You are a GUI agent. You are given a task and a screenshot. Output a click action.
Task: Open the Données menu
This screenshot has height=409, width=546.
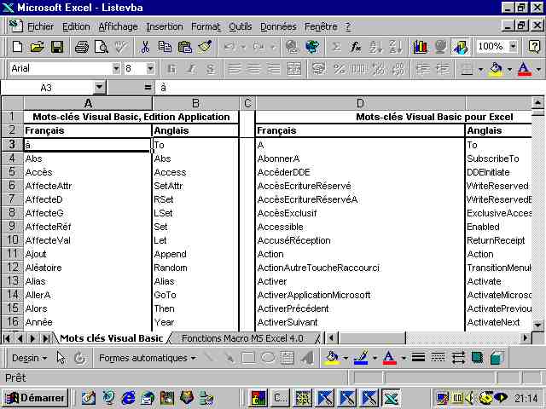[x=278, y=26]
